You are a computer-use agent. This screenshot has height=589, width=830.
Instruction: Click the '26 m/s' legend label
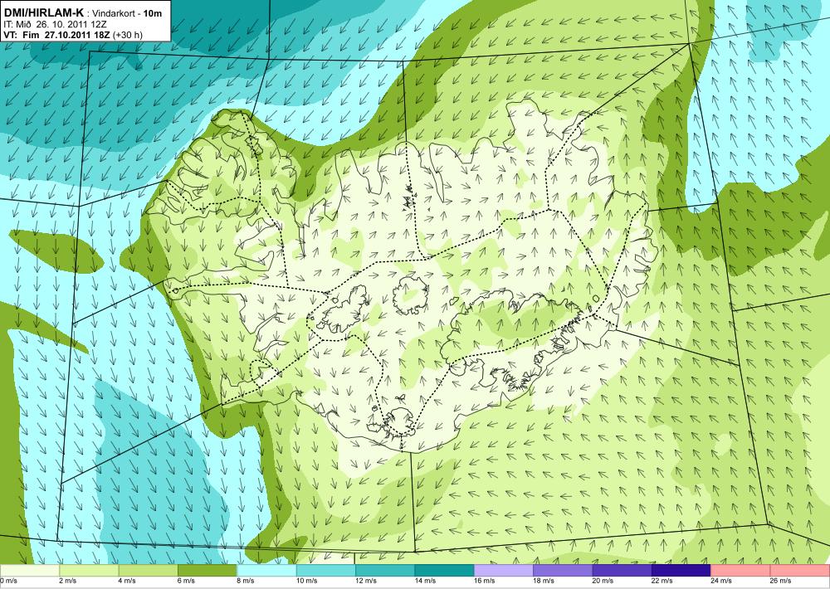coord(781,581)
